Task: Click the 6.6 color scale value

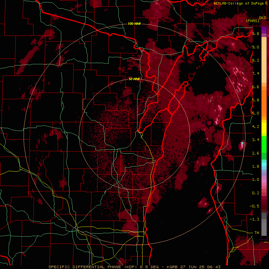Action: click(256, 87)
